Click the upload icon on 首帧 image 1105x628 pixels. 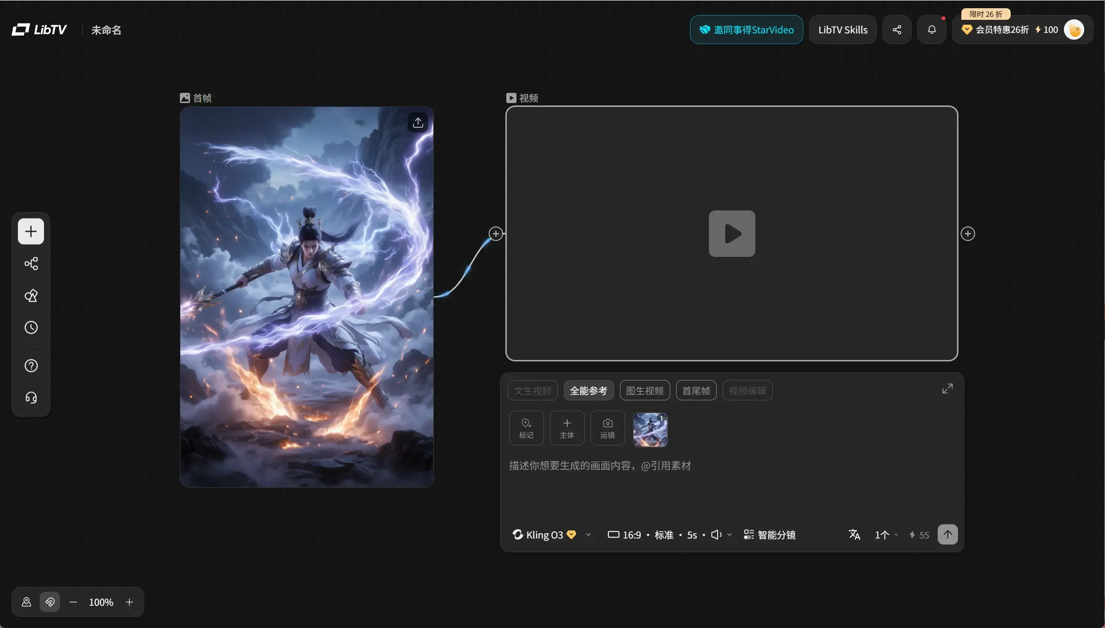418,123
